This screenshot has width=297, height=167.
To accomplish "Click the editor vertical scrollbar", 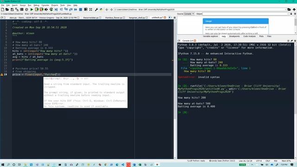I will point(175,89).
